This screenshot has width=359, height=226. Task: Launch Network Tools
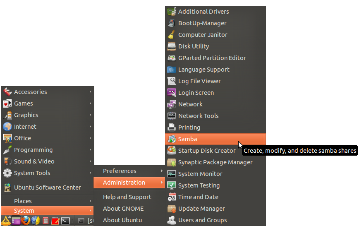(x=215, y=116)
